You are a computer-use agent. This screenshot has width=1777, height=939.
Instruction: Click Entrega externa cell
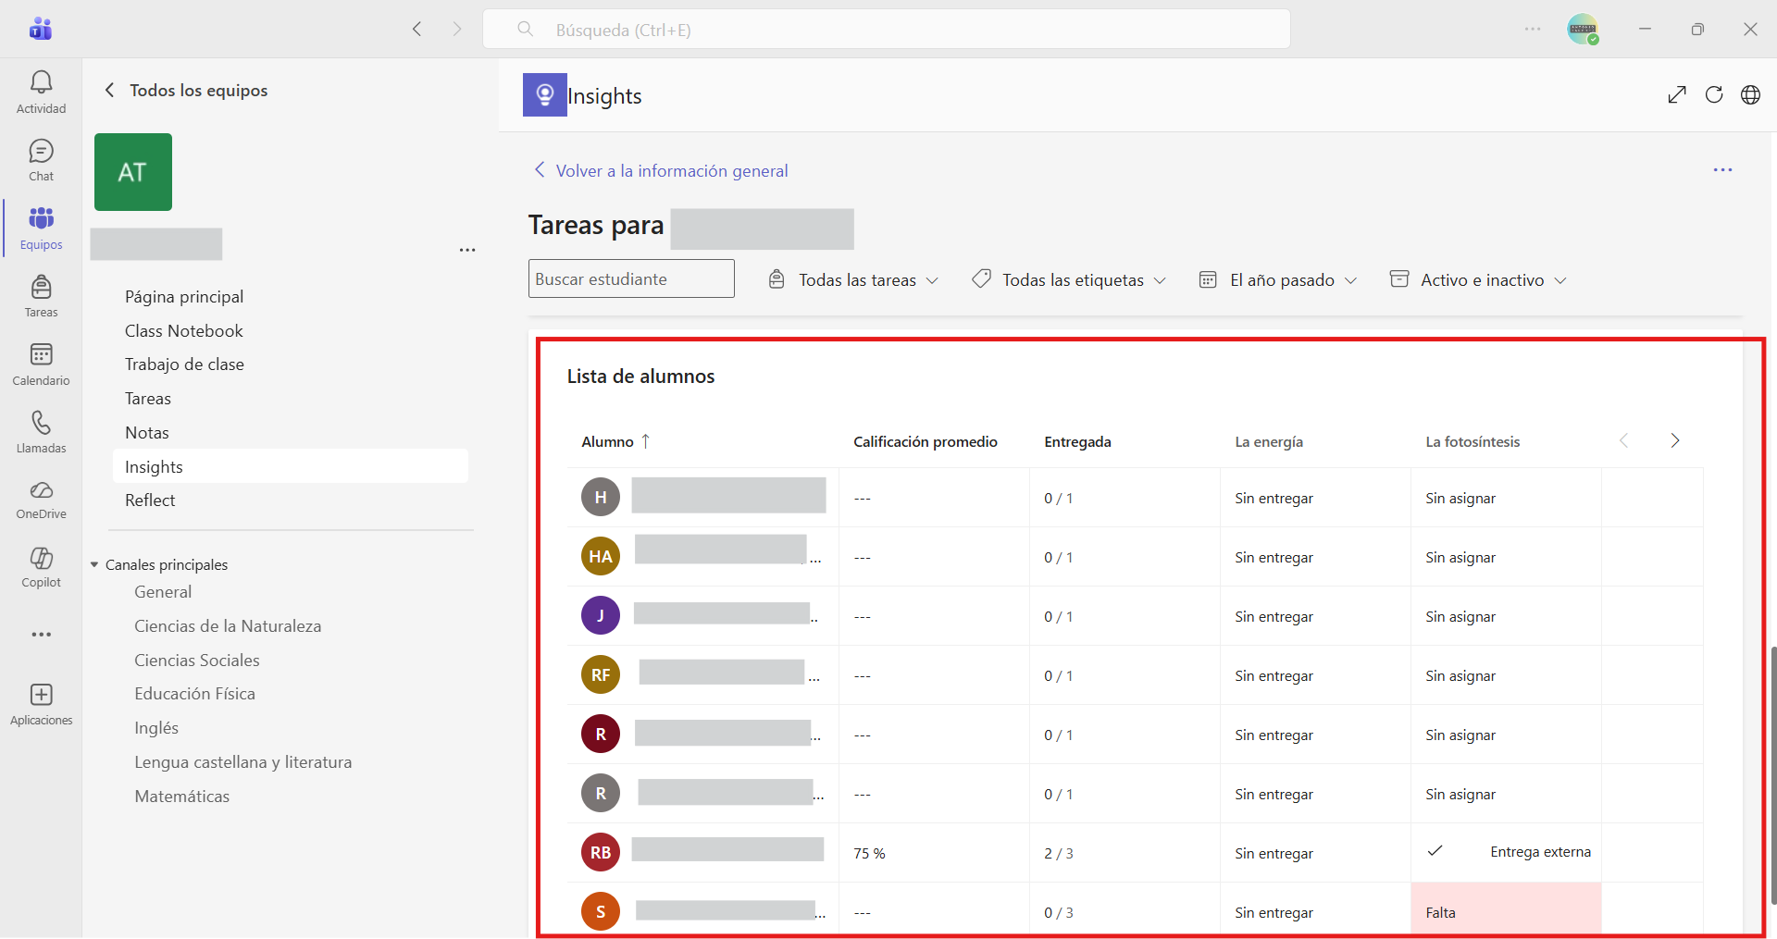(1506, 852)
